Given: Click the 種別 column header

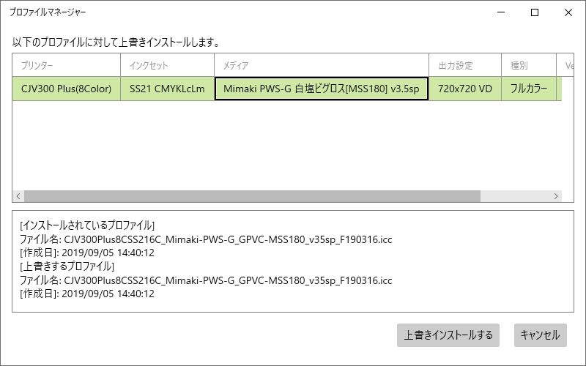Looking at the screenshot, I should click(x=529, y=65).
